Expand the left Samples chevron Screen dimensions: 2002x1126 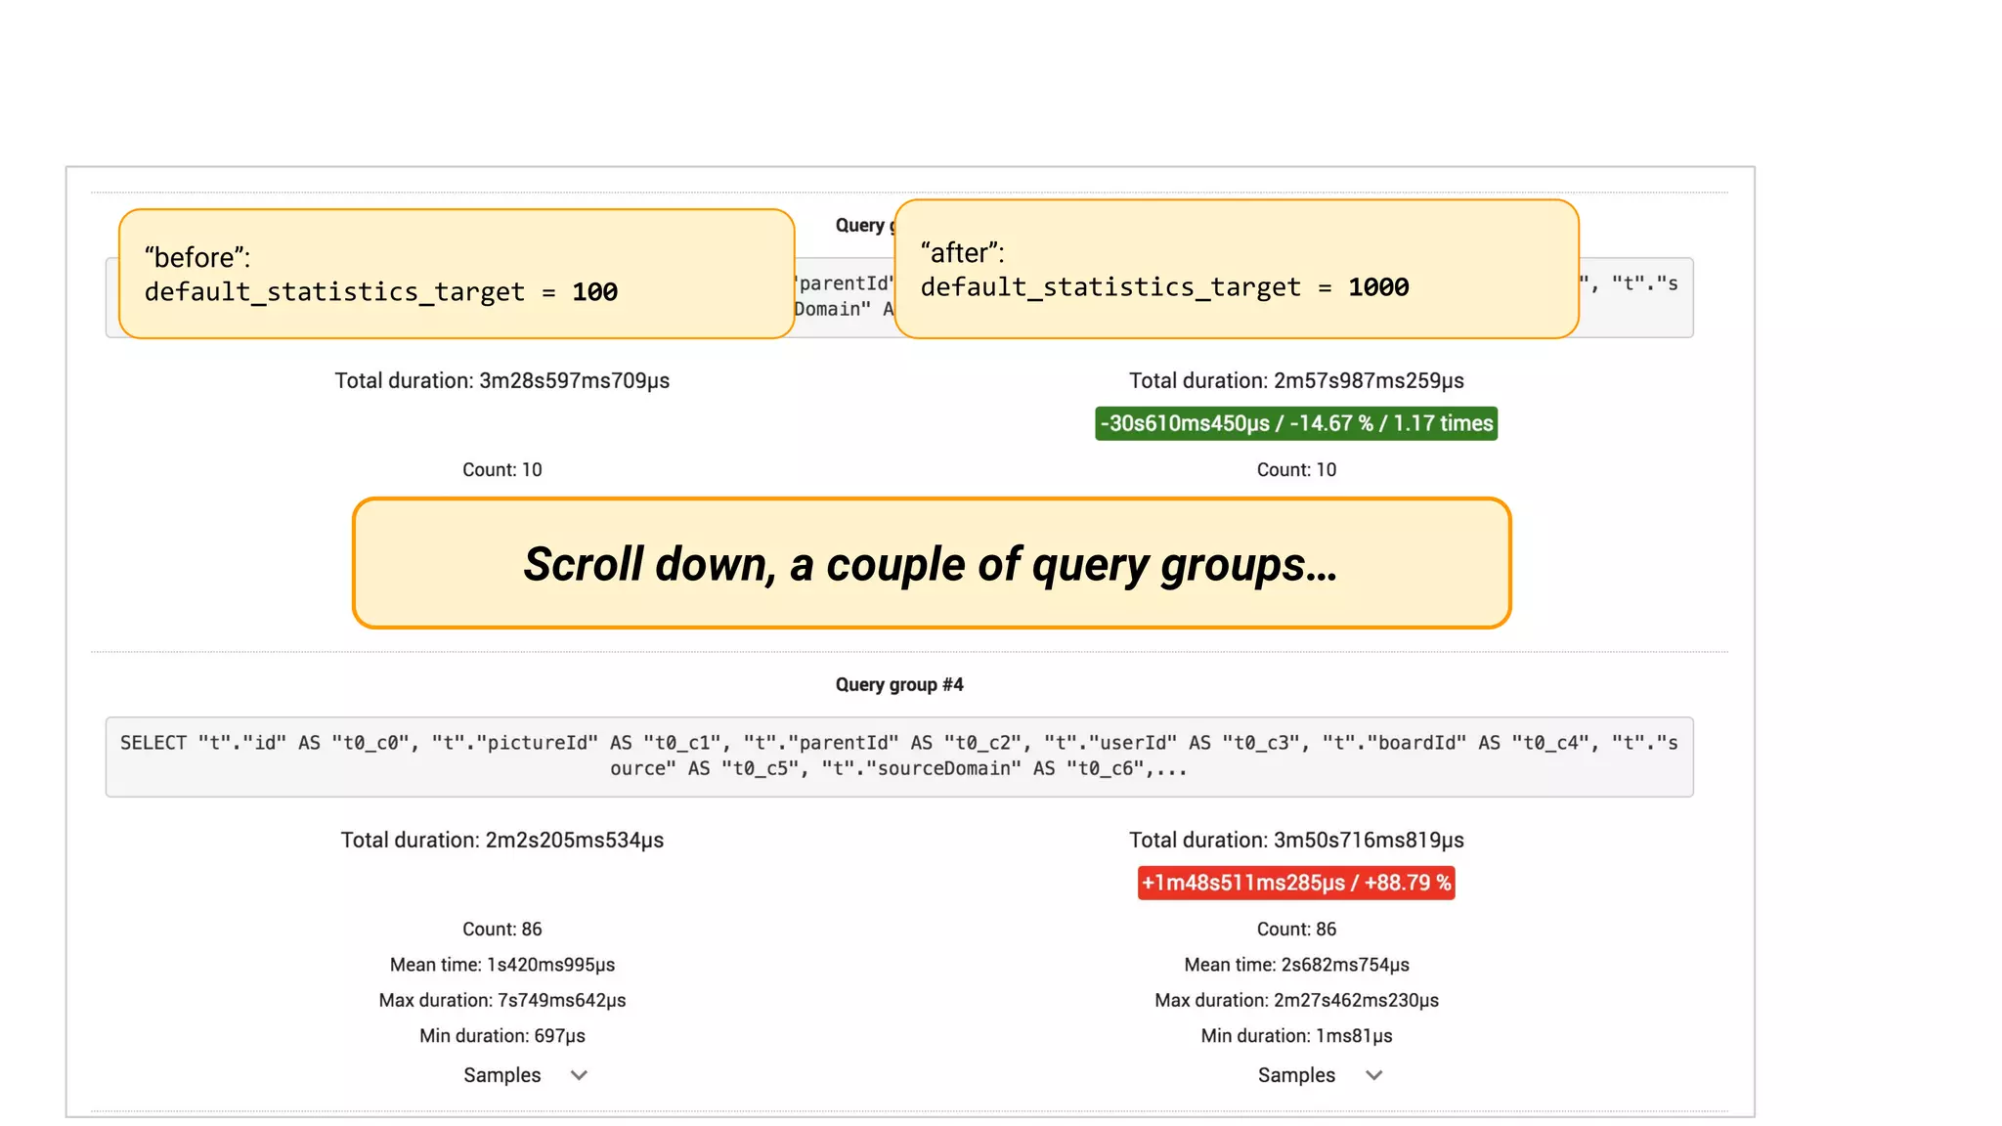point(579,1075)
